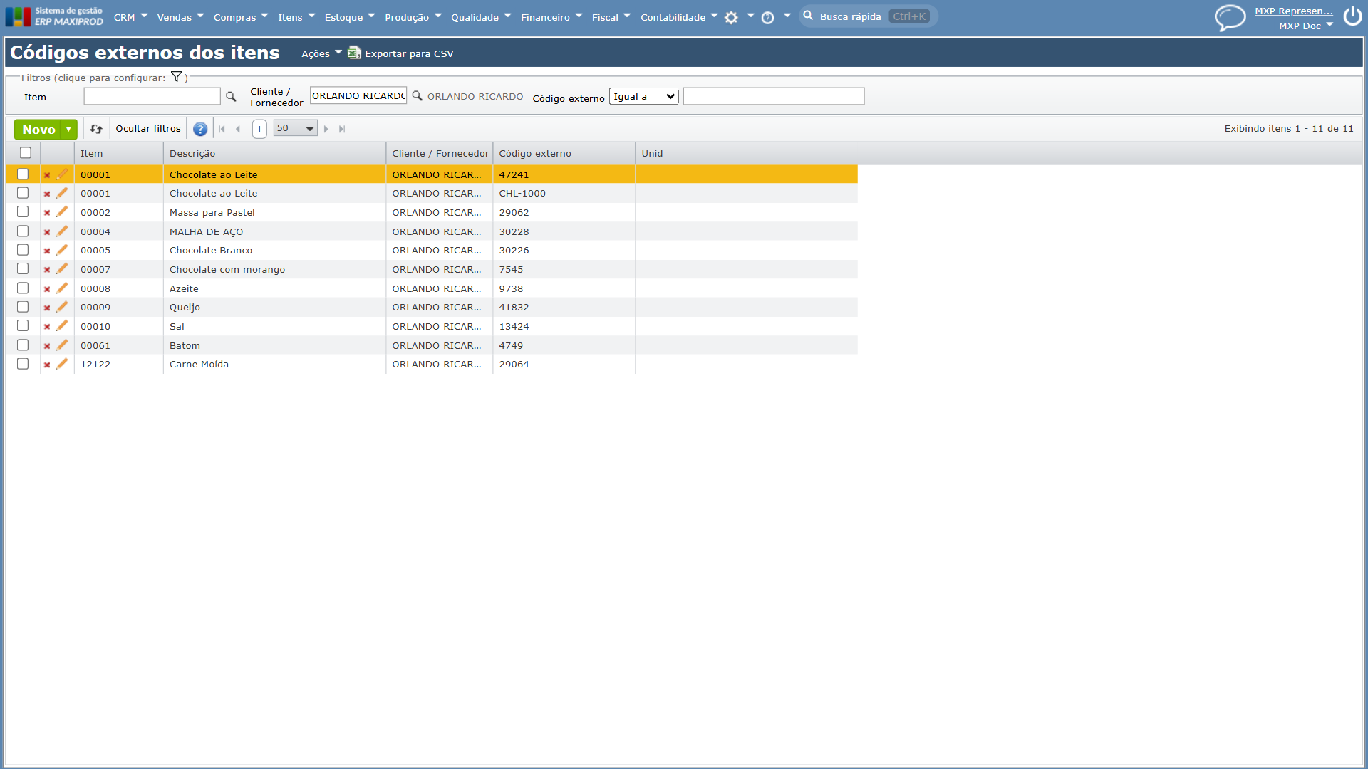The image size is (1368, 769).
Task: Delete the Massa para Pastel row
Action: point(47,213)
